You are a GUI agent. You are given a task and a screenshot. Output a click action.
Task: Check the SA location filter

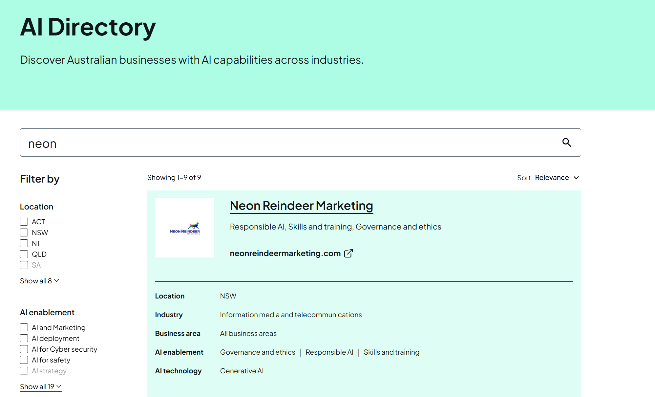point(24,265)
